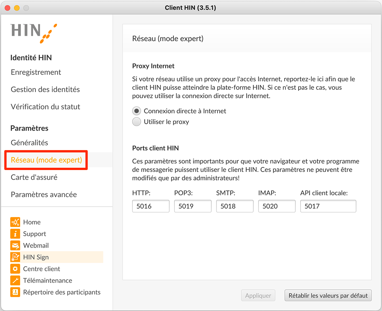Open the HIN Sign link
Image resolution: width=382 pixels, height=311 pixels.
coord(36,257)
